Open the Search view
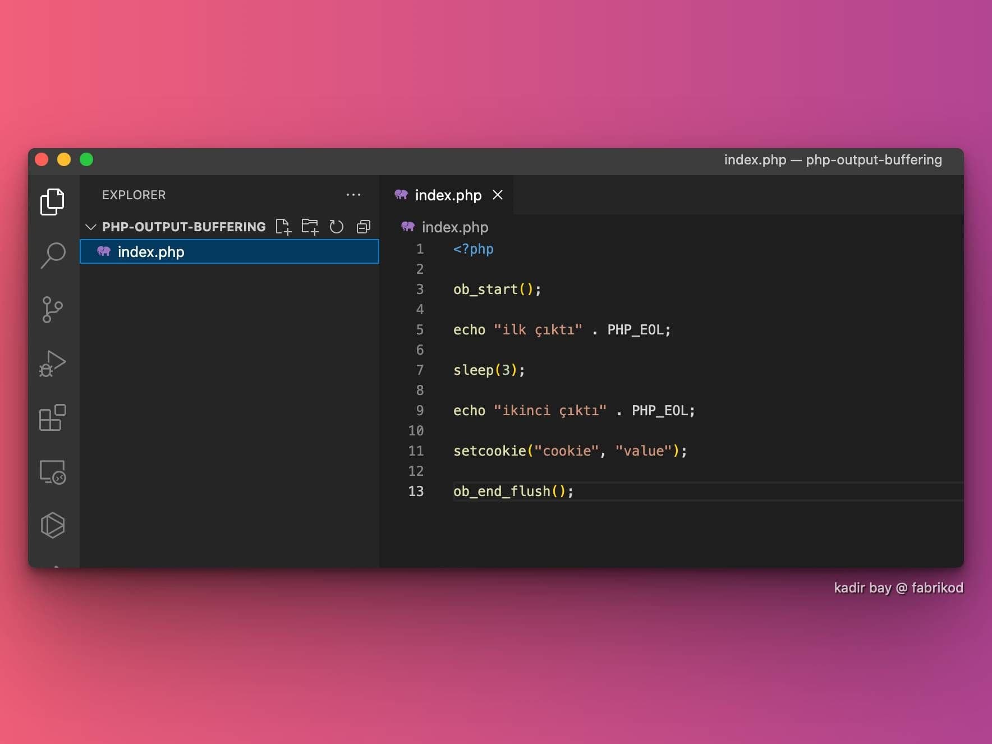 (x=53, y=255)
